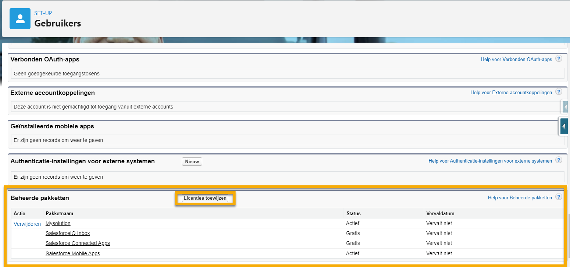Open the Salesforce Connected Apps package
Viewport: 570px width, 267px height.
78,243
